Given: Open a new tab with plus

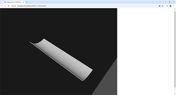Looking at the screenshot, I should click(27, 2).
